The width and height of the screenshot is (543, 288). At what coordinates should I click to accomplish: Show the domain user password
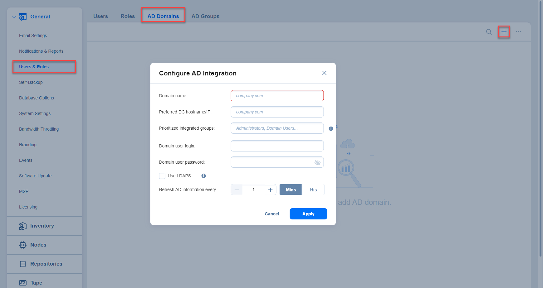click(x=317, y=162)
